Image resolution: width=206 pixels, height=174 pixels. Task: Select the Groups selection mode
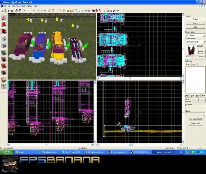click(195, 19)
